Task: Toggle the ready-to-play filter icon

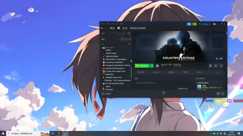Action: 130,39
